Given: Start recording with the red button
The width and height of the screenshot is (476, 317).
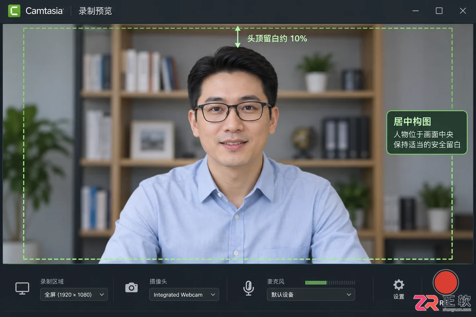Looking at the screenshot, I should pos(446,282).
